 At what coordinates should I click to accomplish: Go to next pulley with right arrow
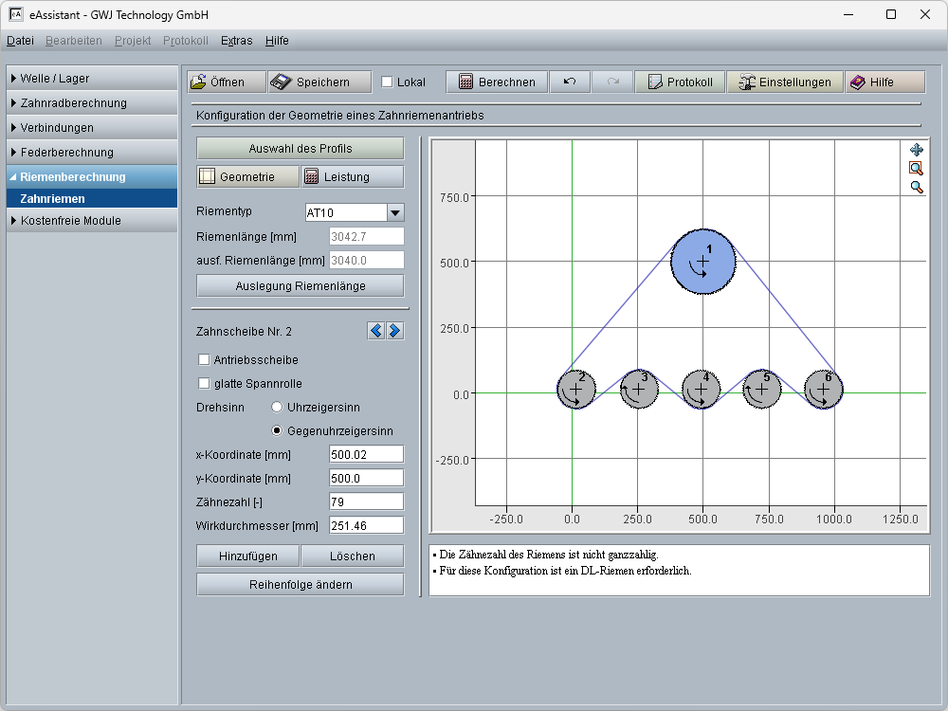coord(395,331)
